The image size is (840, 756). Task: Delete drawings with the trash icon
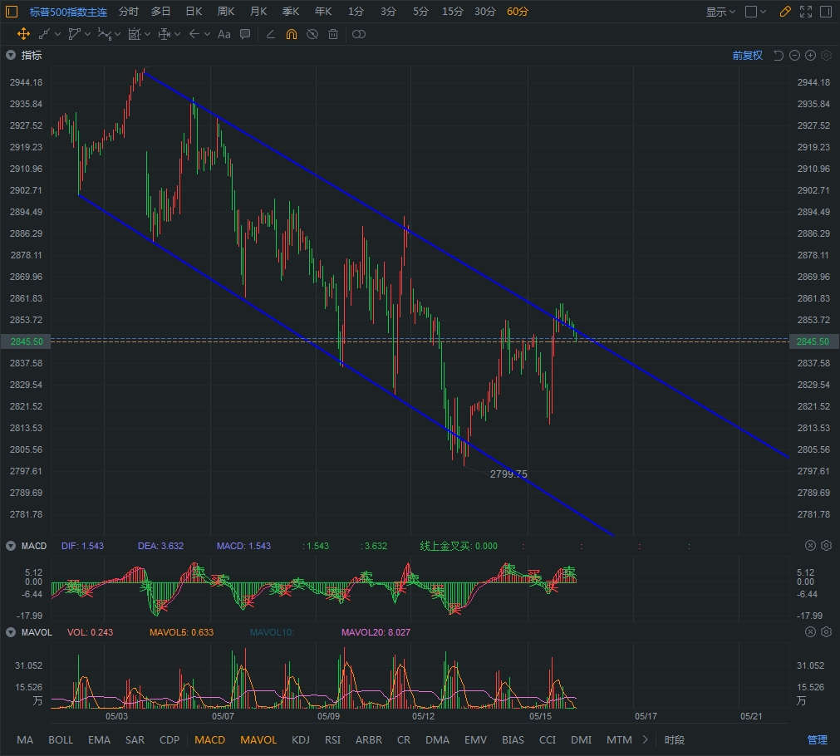click(333, 34)
